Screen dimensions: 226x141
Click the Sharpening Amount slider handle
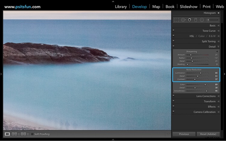[191, 55]
